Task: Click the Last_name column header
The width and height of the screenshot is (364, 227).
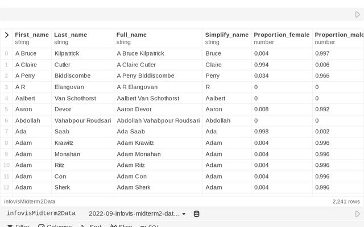Action: 71,35
